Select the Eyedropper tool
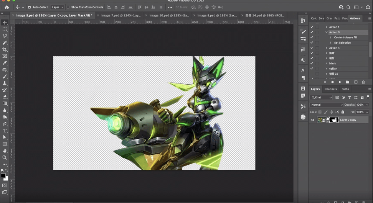 pos(5,63)
